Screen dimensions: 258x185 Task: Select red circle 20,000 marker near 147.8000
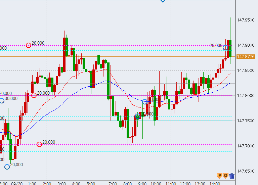click(34, 95)
